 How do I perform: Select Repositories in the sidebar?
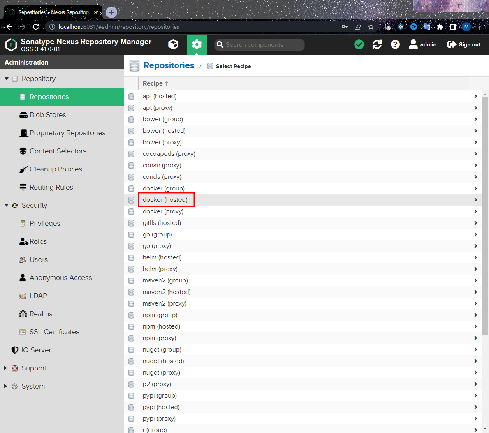click(x=62, y=97)
